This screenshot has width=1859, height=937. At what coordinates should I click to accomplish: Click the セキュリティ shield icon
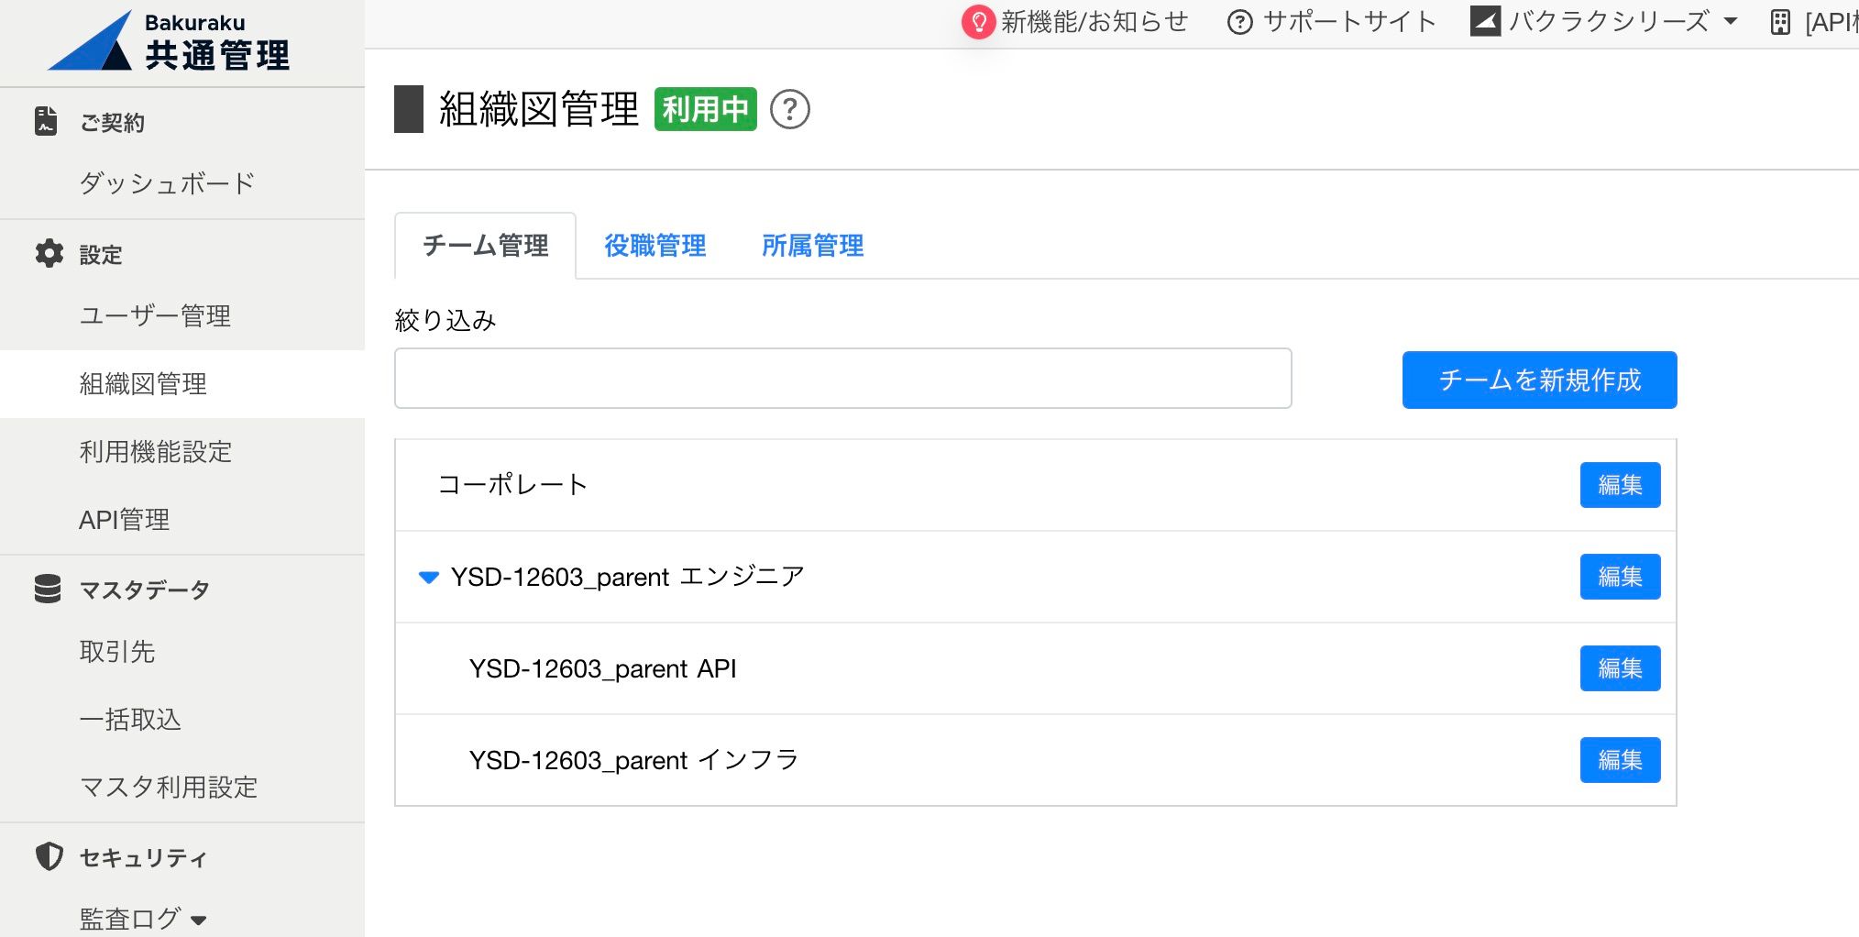tap(48, 856)
